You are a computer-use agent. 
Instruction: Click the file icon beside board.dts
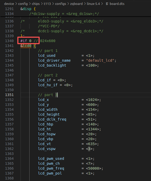tap(107, 4)
